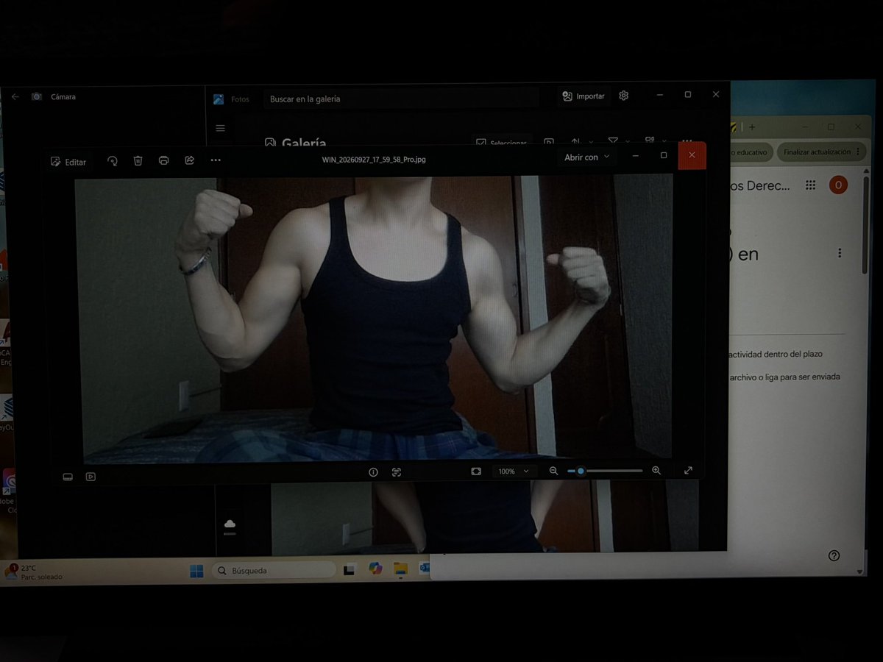Fit the photo to window icon
This screenshot has height=662, width=883.
click(x=477, y=471)
